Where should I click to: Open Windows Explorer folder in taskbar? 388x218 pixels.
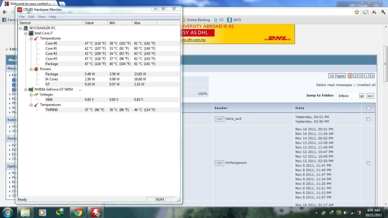[25, 212]
